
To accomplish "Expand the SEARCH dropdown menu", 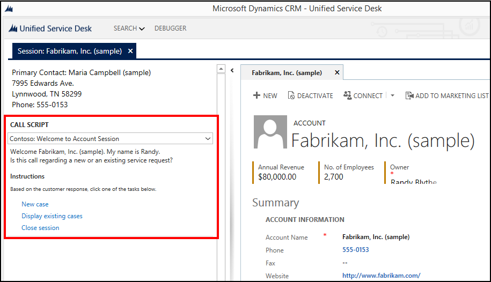I will click(x=129, y=28).
